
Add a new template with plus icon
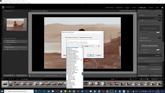(x=27, y=38)
